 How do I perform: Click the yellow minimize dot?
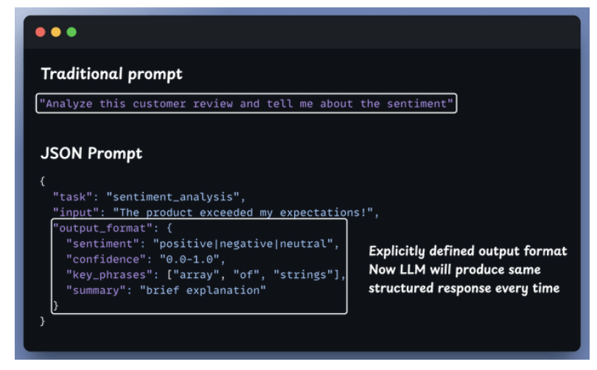point(55,32)
